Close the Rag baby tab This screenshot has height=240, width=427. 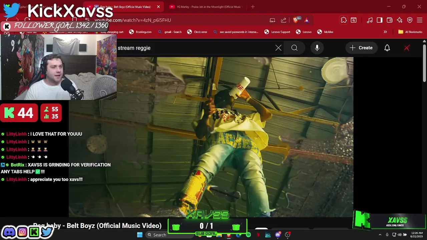pyautogui.click(x=158, y=7)
